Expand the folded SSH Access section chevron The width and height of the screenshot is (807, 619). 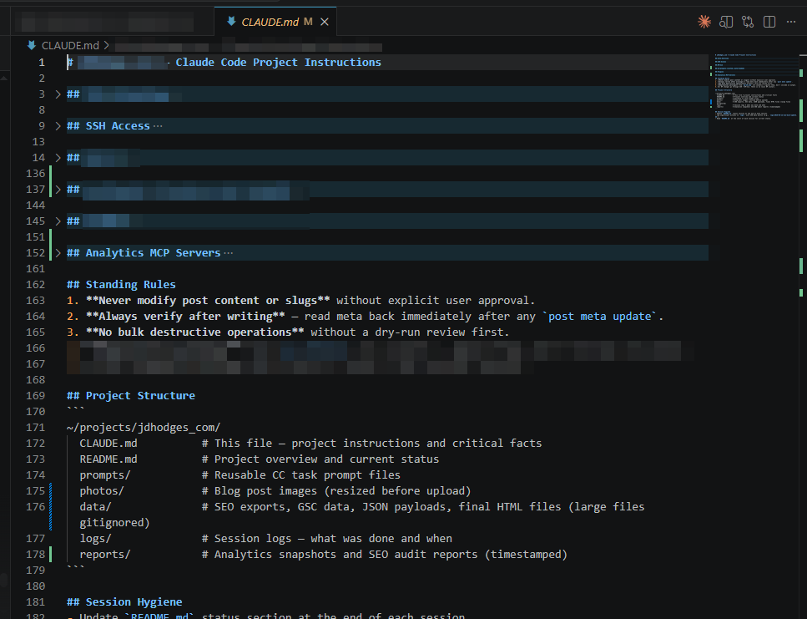coord(58,125)
